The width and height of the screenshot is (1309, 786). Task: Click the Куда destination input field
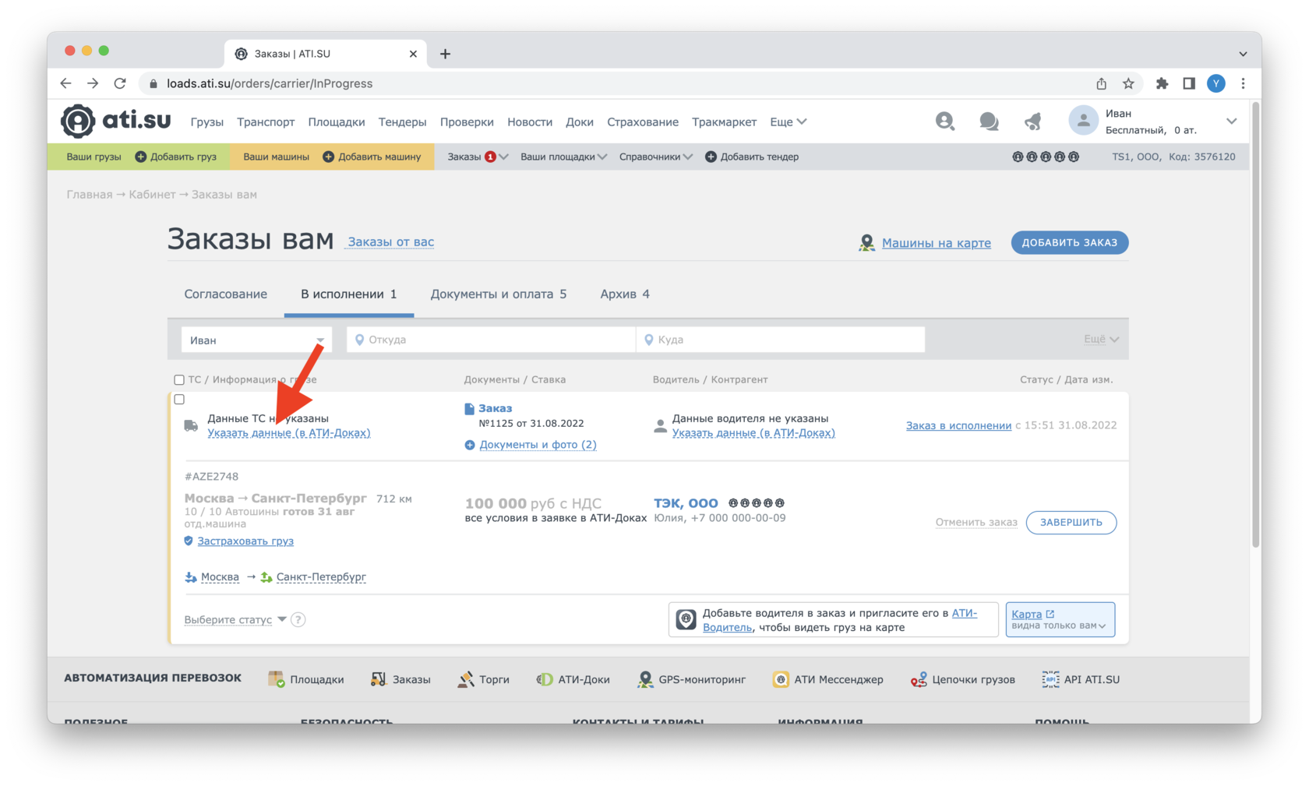(781, 340)
